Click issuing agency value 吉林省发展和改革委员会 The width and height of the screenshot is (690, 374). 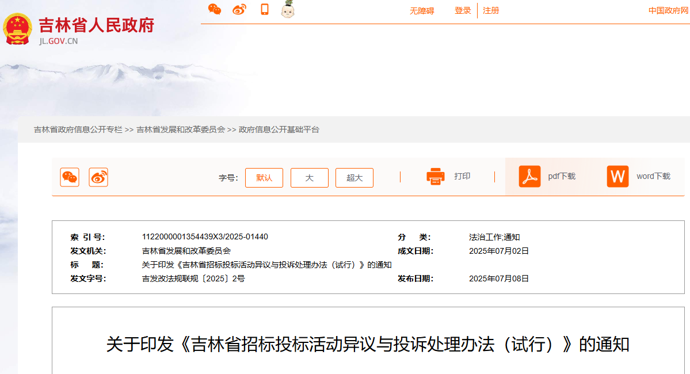point(186,251)
